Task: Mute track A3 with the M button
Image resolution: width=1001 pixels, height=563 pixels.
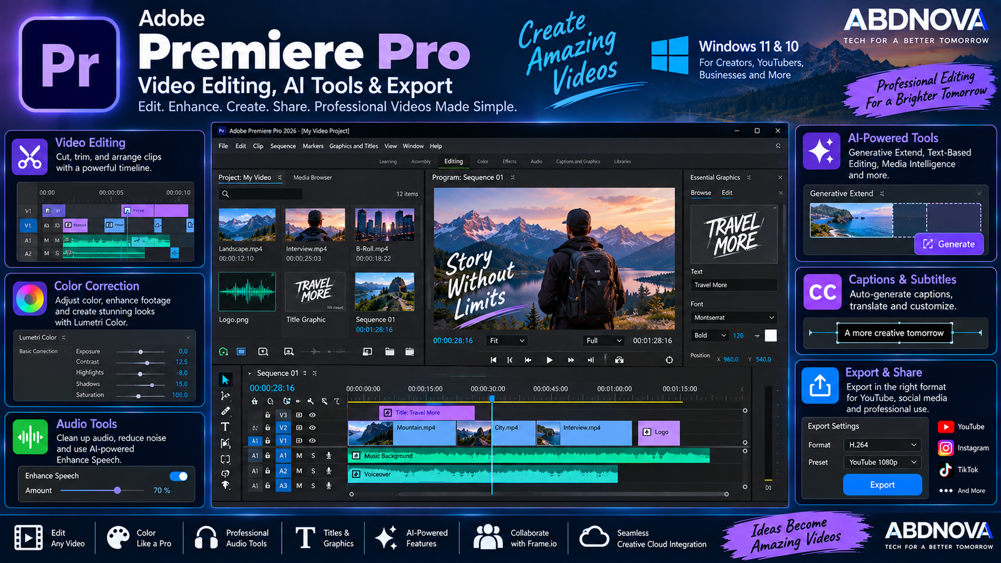Action: pos(299,485)
